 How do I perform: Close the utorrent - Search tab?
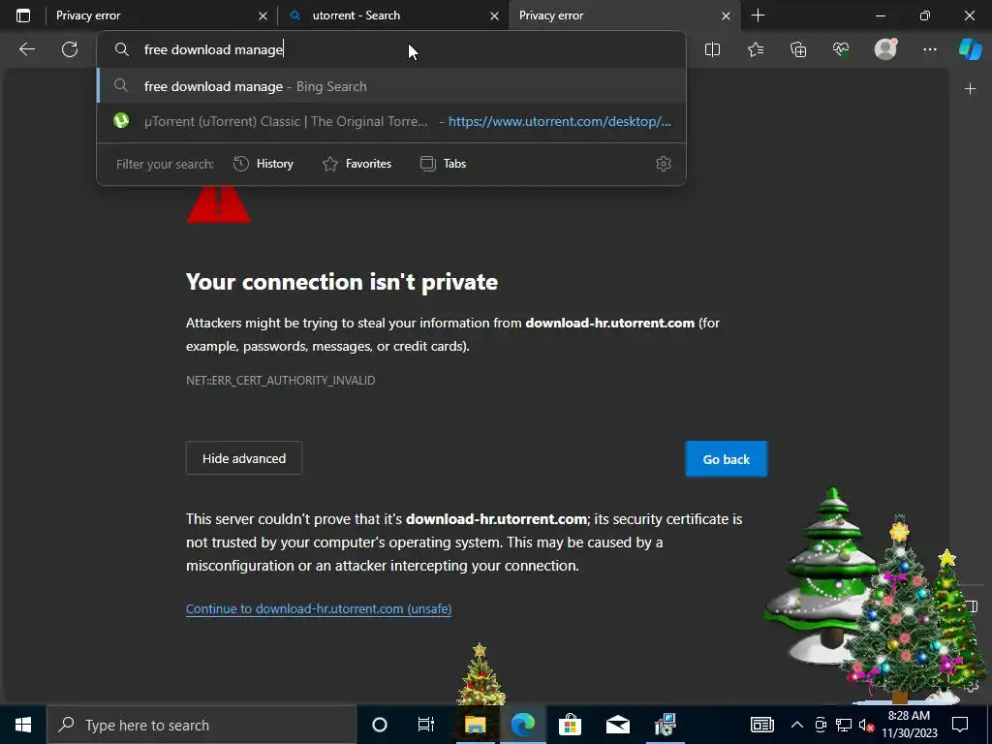[494, 15]
